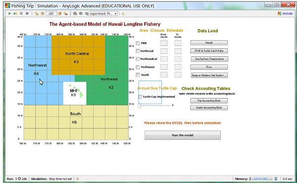This screenshot has height=183, width=297.
Task: Click the Northeast From Month field
Action: pos(164,51)
